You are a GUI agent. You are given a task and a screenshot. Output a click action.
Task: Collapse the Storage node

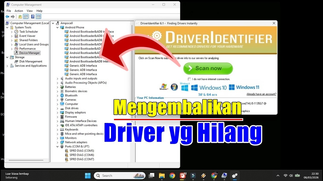[7, 57]
